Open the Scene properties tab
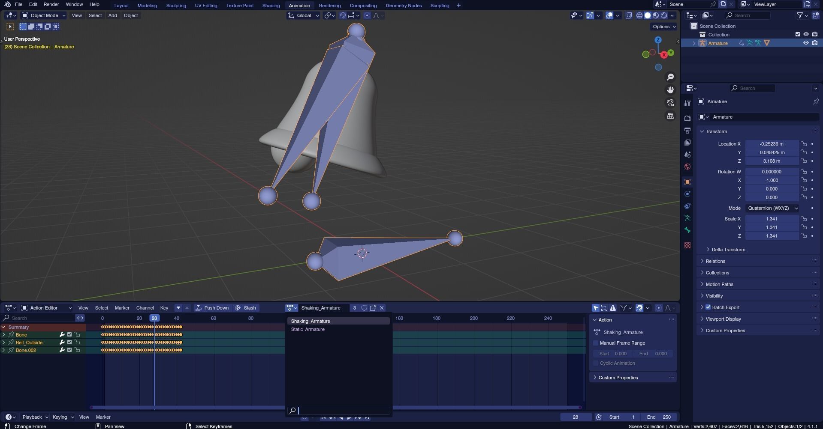Viewport: 823px width, 429px height. [687, 154]
